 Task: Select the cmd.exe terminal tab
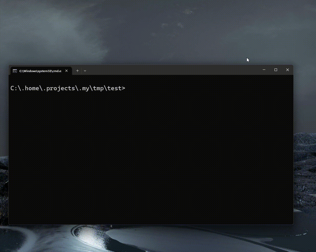point(41,71)
